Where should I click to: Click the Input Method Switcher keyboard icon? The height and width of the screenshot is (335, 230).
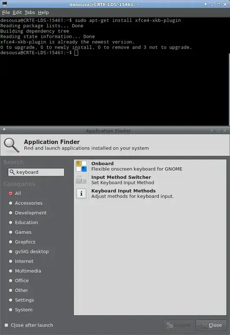pos(81,180)
